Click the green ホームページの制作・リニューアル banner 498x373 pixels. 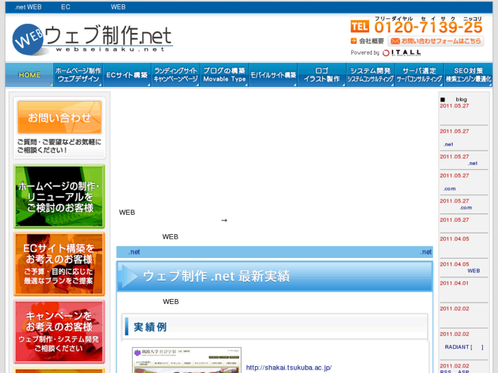tap(60, 196)
